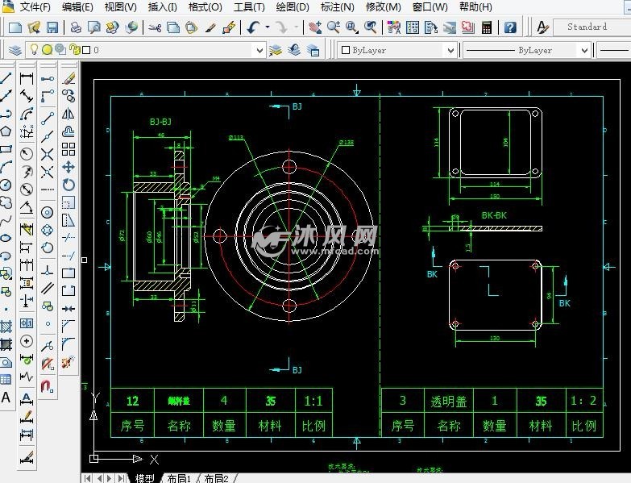The height and width of the screenshot is (483, 631).
Task: Select Array tool grid icon
Action: [68, 149]
